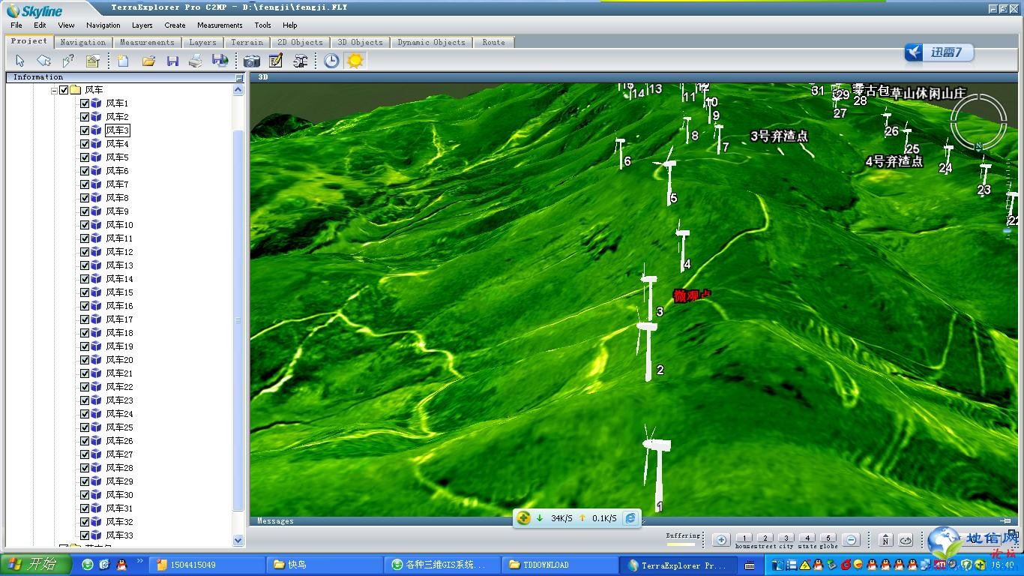Image resolution: width=1024 pixels, height=576 pixels.
Task: Click the cube icon beside 风车5
Action: tap(96, 157)
